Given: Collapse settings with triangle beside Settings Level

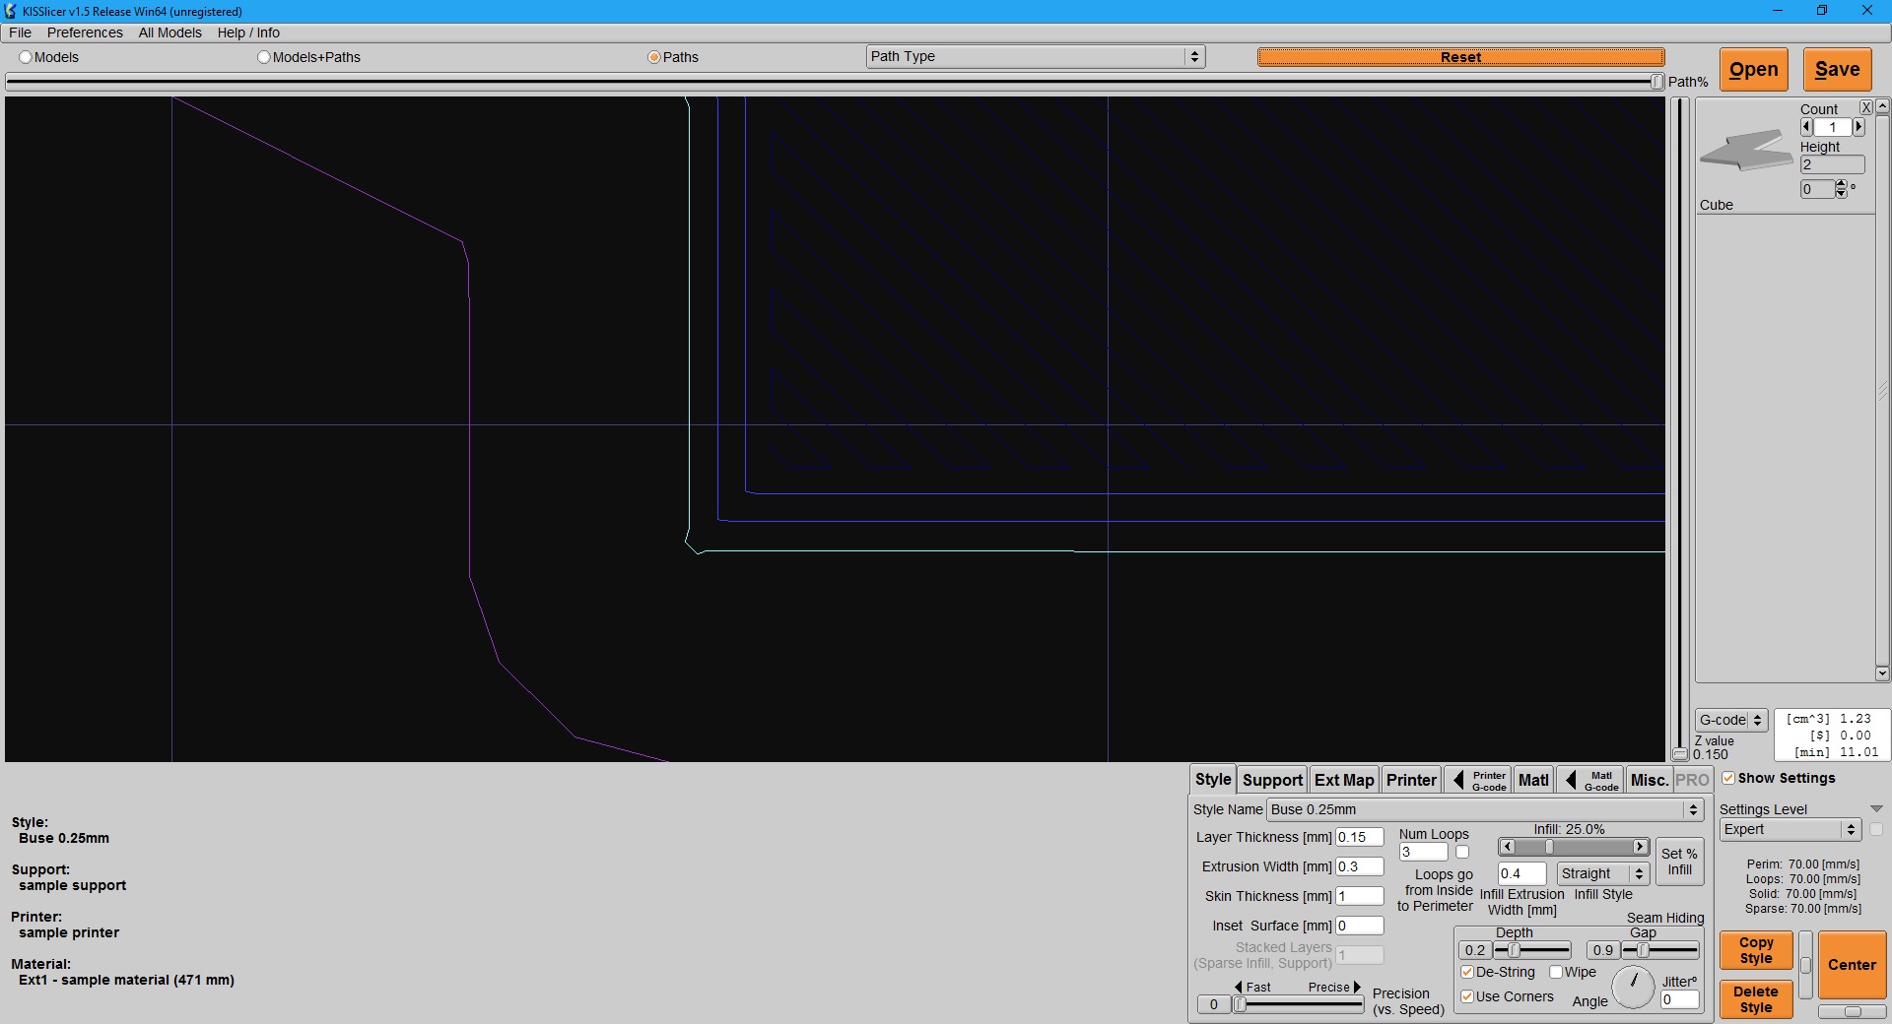Looking at the screenshot, I should (1876, 809).
